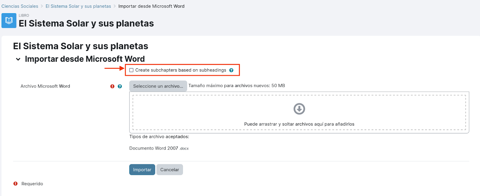The height and width of the screenshot is (196, 480).
Task: Click the 'Importar desde Microsoft Word' section heading
Action: pos(85,59)
